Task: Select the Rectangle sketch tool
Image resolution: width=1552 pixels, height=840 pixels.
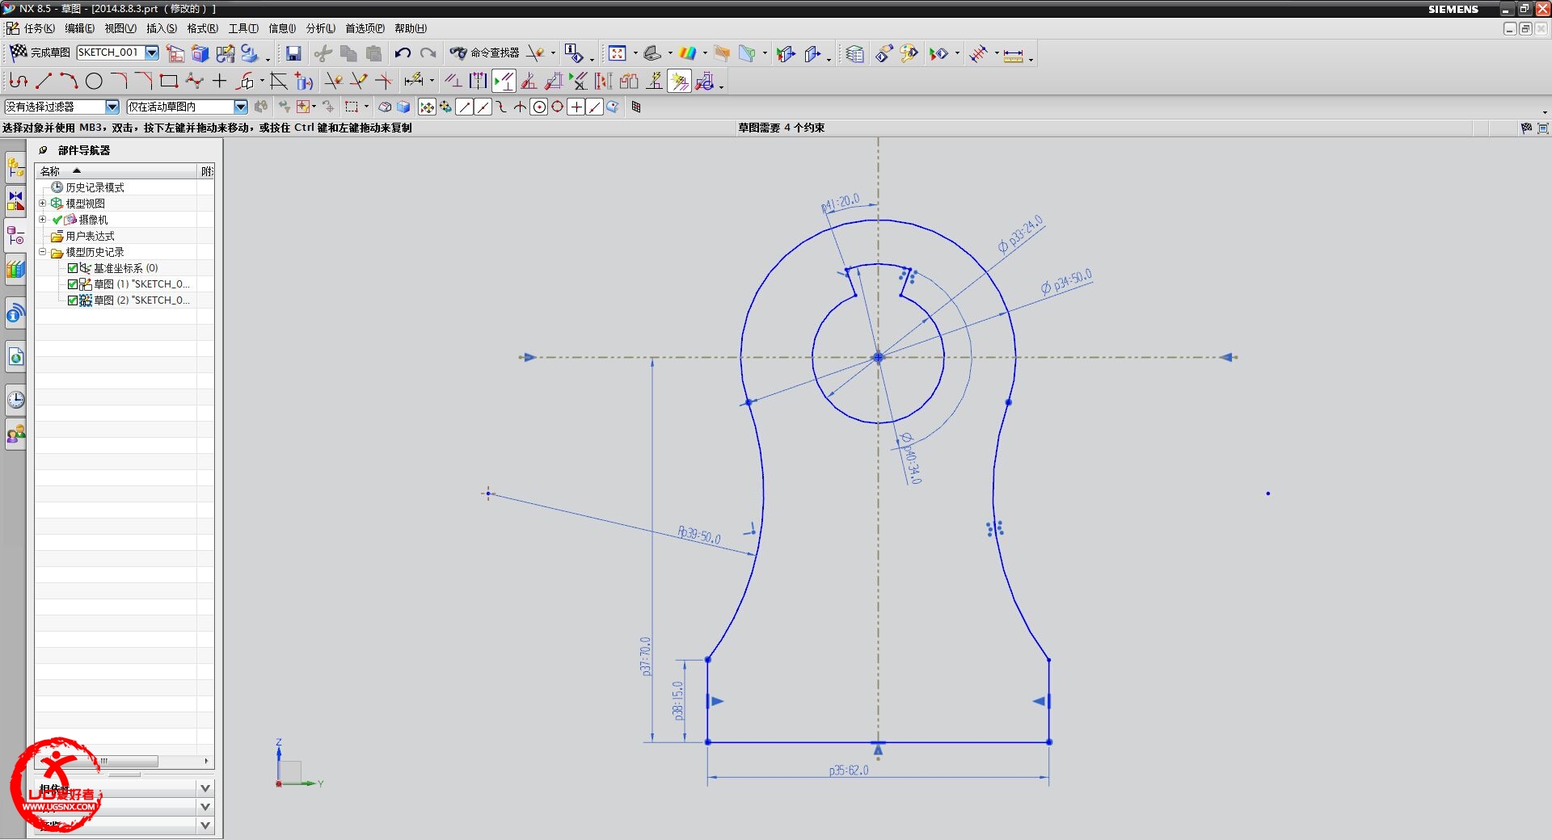Action: (169, 81)
